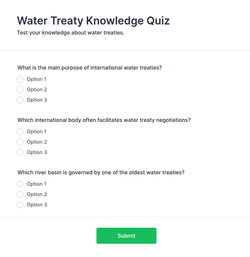Click the Option 2 label under second question

click(37, 142)
